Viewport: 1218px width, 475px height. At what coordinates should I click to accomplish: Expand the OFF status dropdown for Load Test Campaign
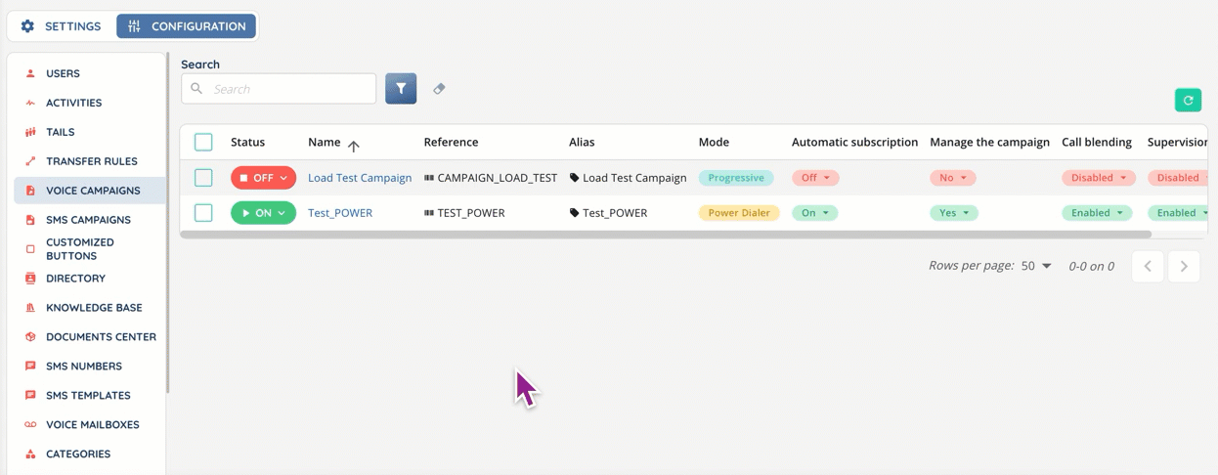tap(263, 178)
